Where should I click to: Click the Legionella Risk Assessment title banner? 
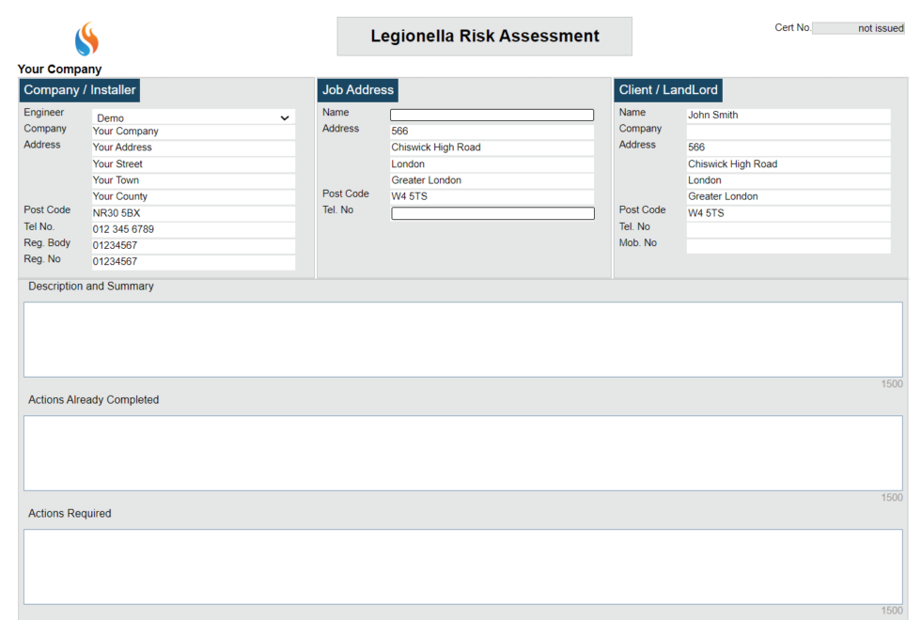tap(484, 36)
